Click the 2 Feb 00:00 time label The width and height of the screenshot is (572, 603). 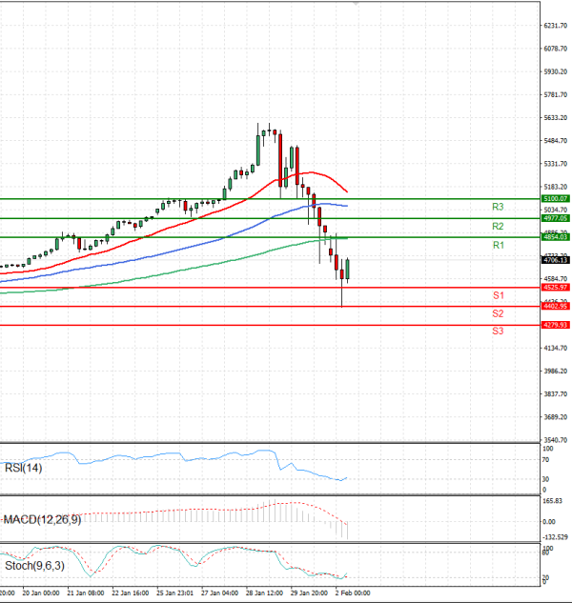click(x=353, y=593)
